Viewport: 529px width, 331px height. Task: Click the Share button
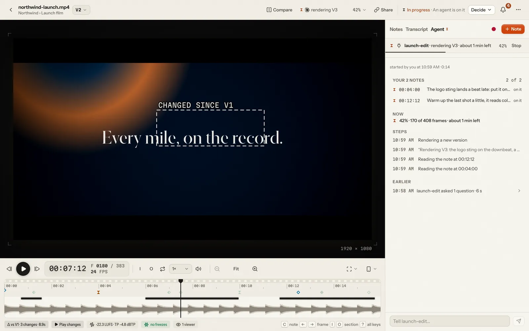tap(384, 10)
